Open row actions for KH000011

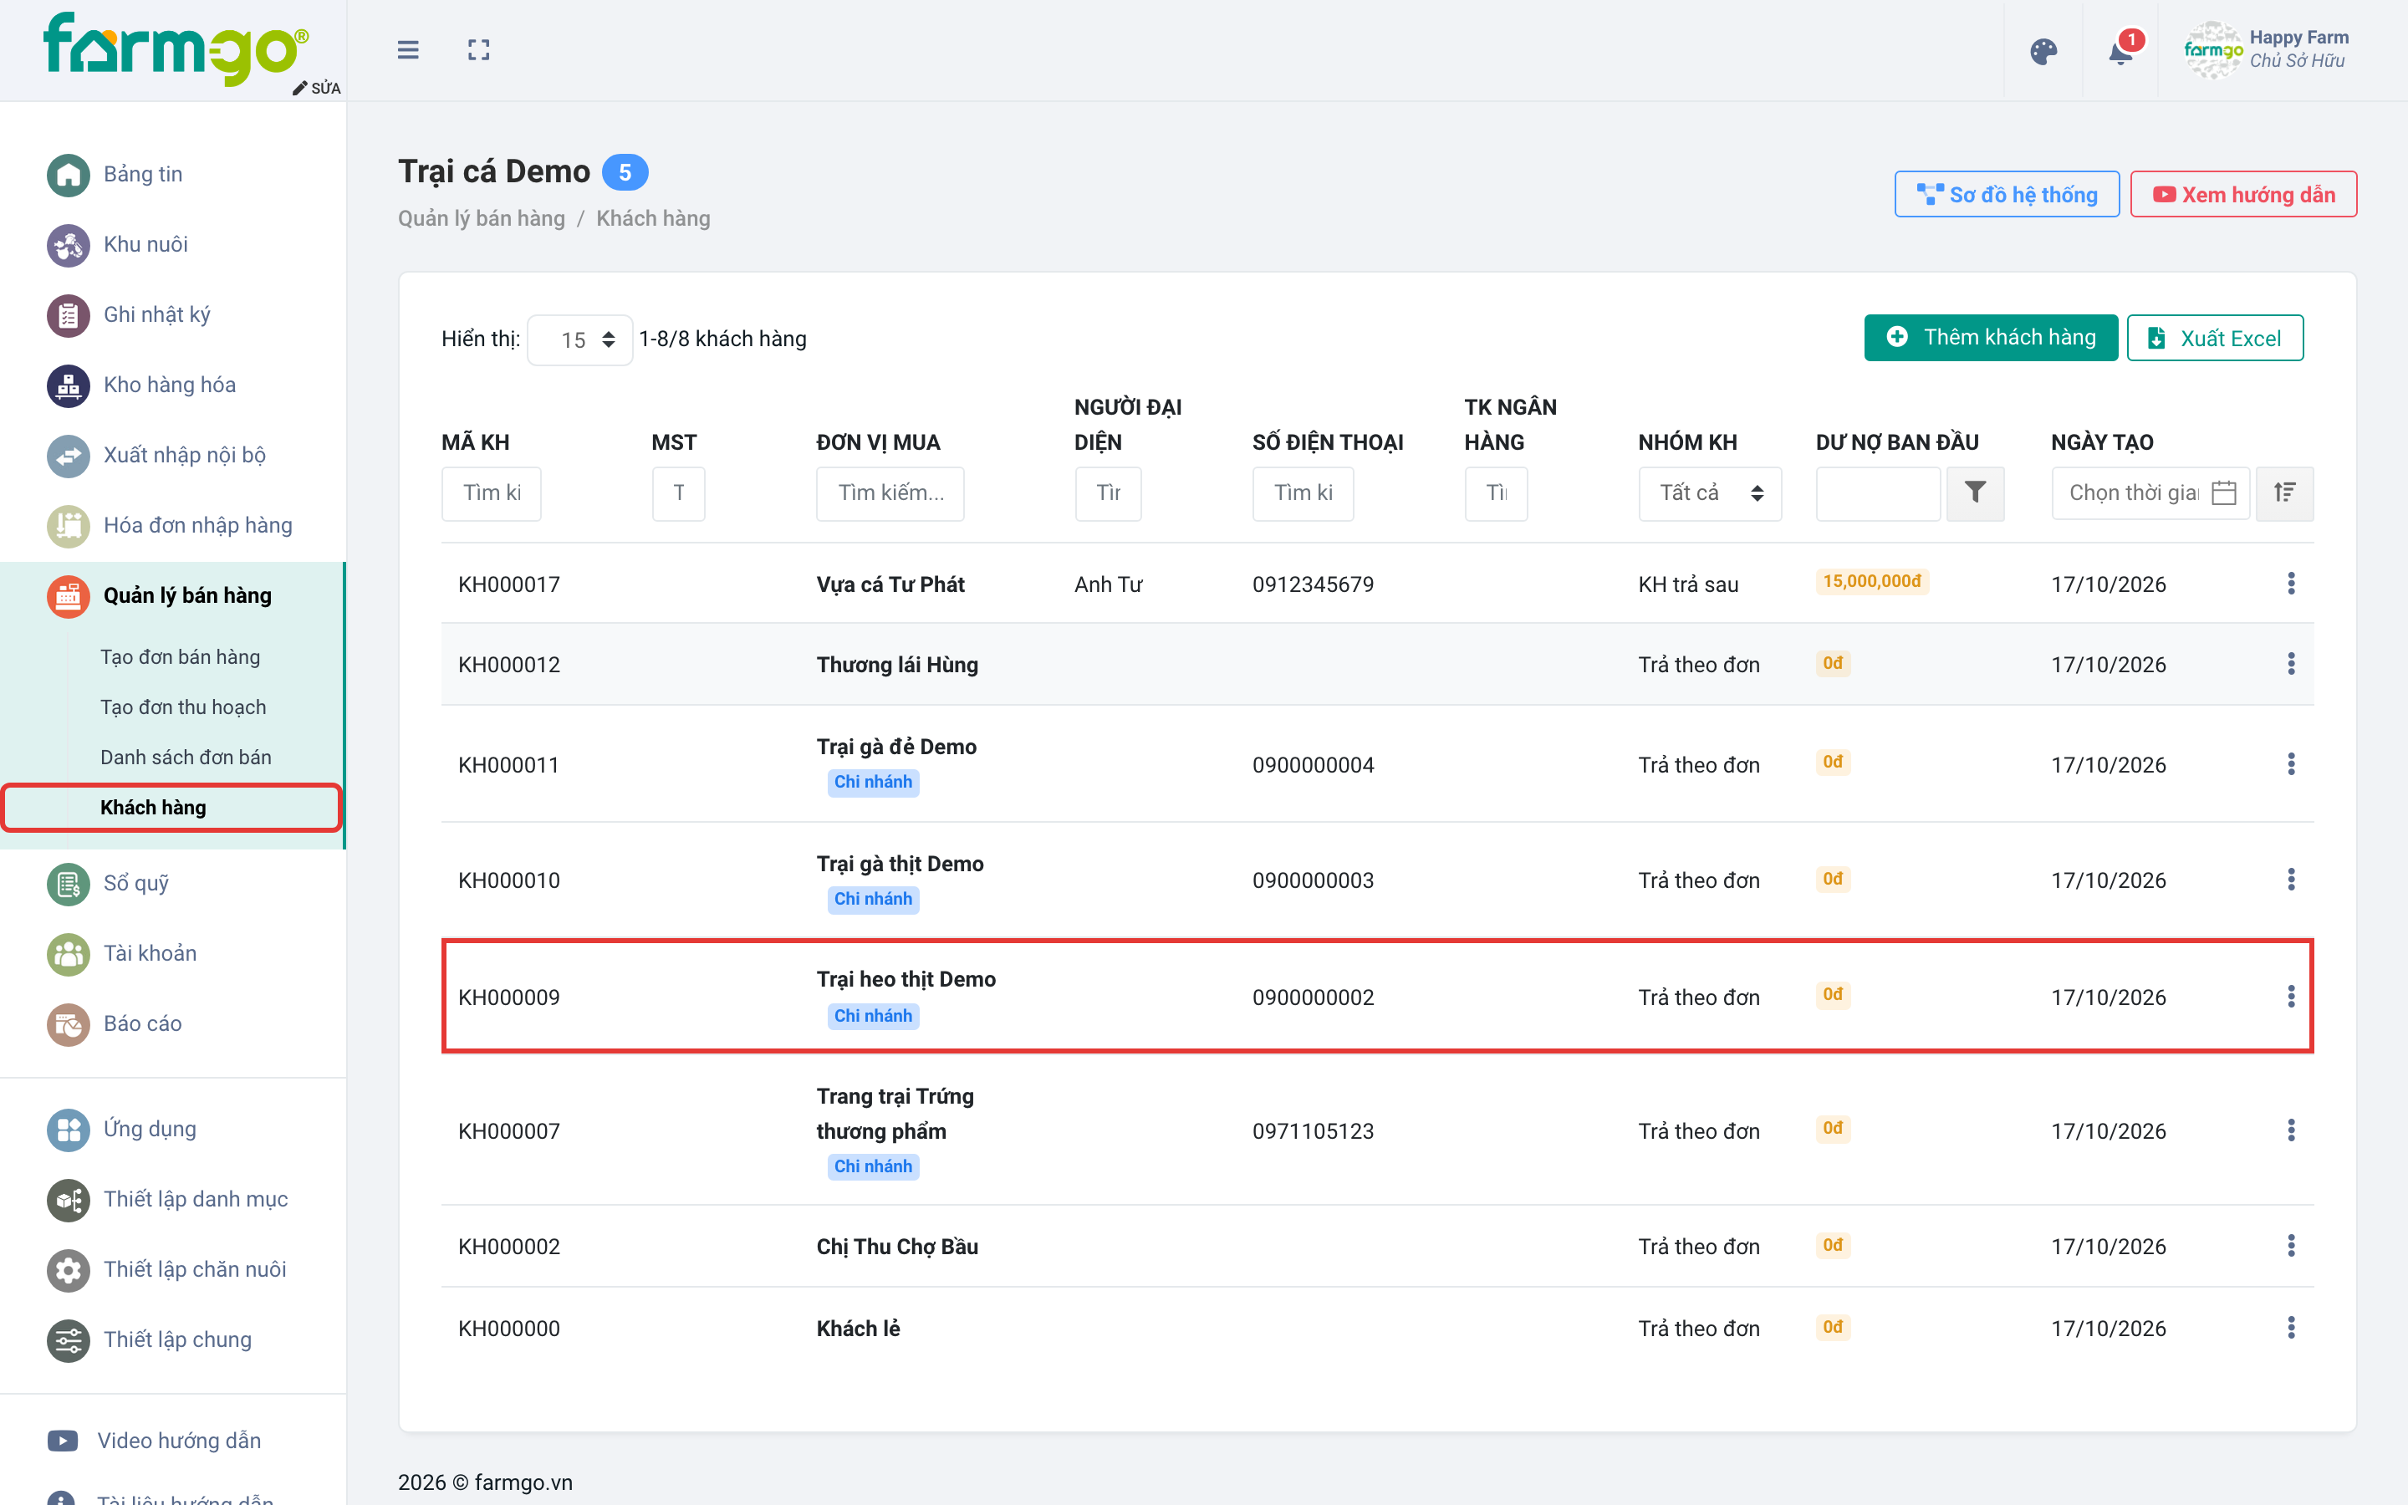(2291, 763)
